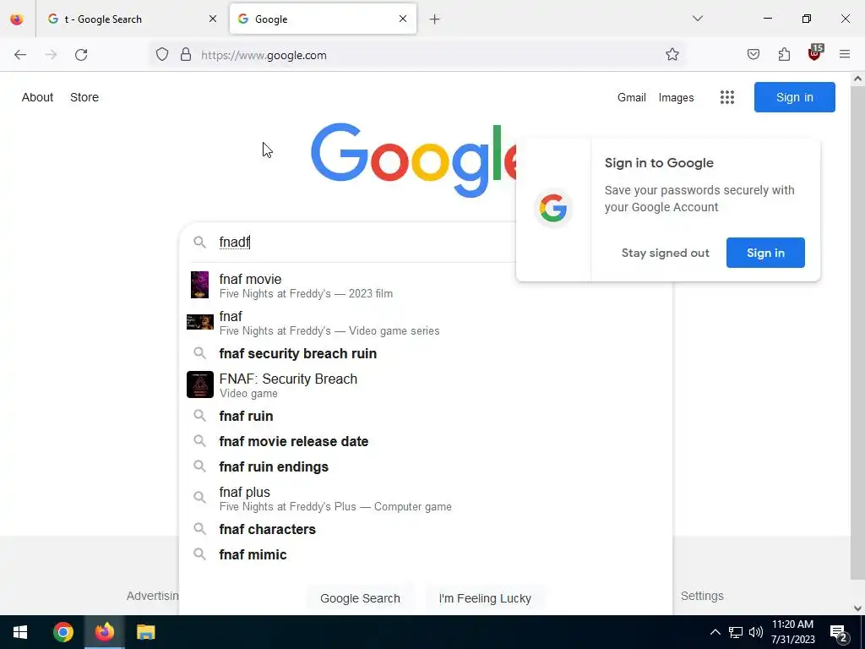Open the uBlock Origin extension icon
This screenshot has width=865, height=649.
(x=815, y=53)
